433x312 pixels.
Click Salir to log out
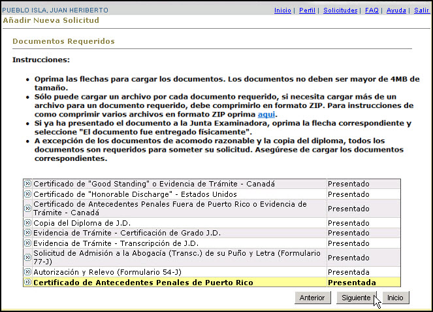tap(421, 11)
